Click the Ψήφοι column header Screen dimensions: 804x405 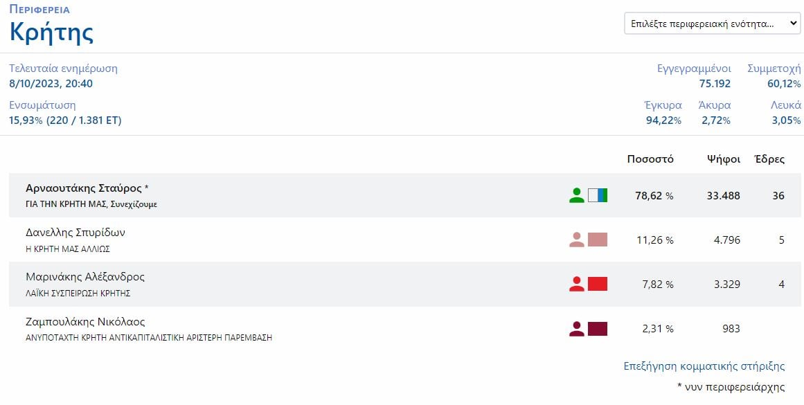(724, 159)
